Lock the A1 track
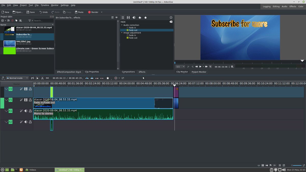The image size is (306, 172). [30, 111]
